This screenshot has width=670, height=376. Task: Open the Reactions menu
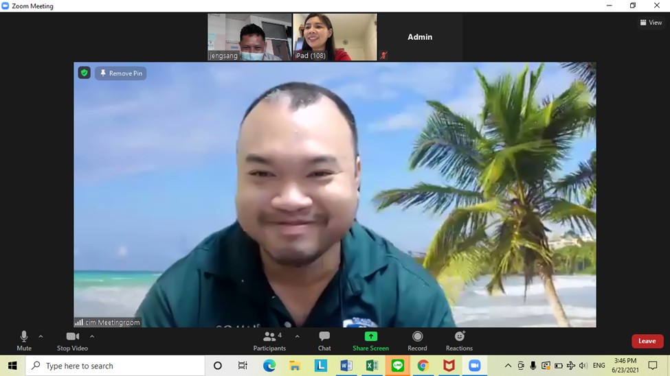(459, 340)
